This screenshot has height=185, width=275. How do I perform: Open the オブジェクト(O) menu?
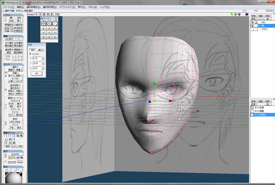coord(67,7)
